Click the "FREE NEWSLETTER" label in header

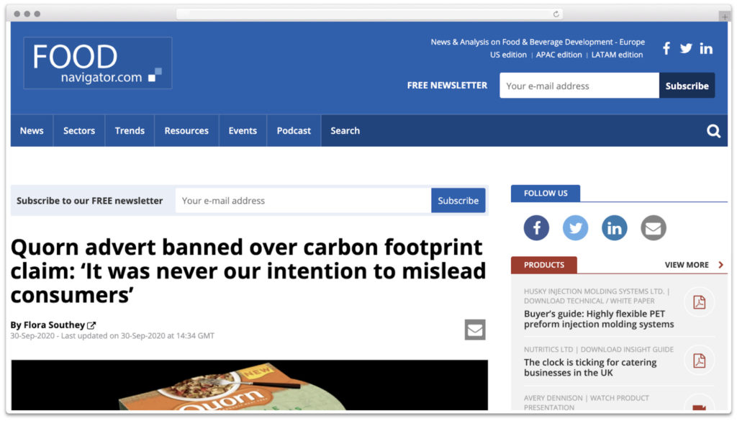[x=447, y=86]
